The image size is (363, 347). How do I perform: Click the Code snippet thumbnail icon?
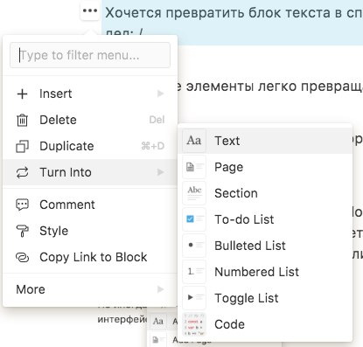tap(194, 324)
